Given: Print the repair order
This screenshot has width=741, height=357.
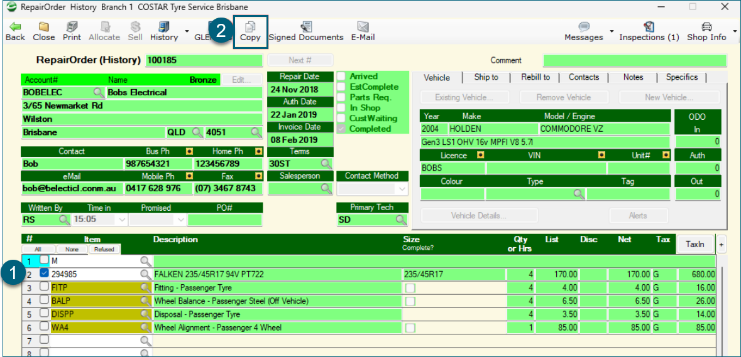Looking at the screenshot, I should (x=72, y=27).
